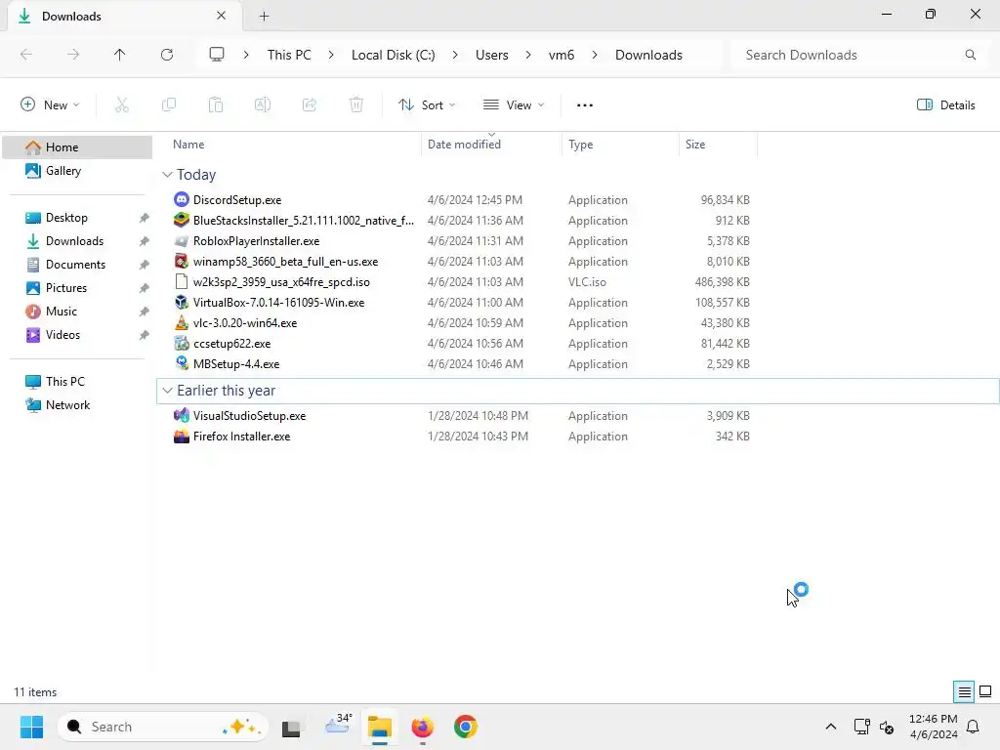The width and height of the screenshot is (1000, 750).
Task: Click the Firefox Installer.exe file icon
Action: 182,437
